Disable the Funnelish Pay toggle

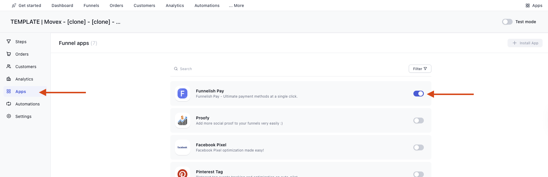click(418, 94)
